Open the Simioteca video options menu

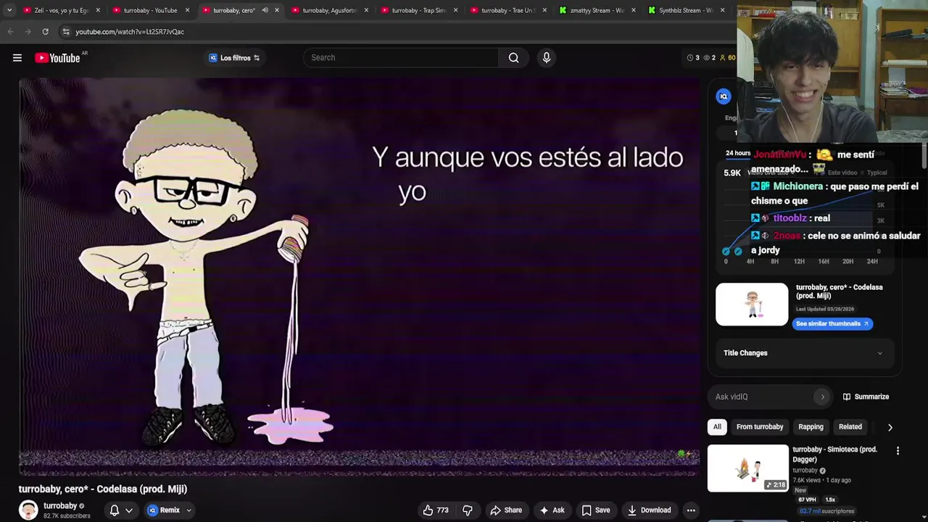coord(898,451)
